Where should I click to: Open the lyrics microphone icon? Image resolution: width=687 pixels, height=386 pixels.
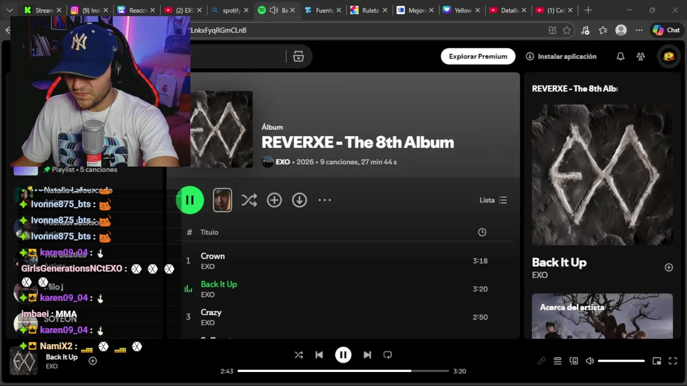542,361
